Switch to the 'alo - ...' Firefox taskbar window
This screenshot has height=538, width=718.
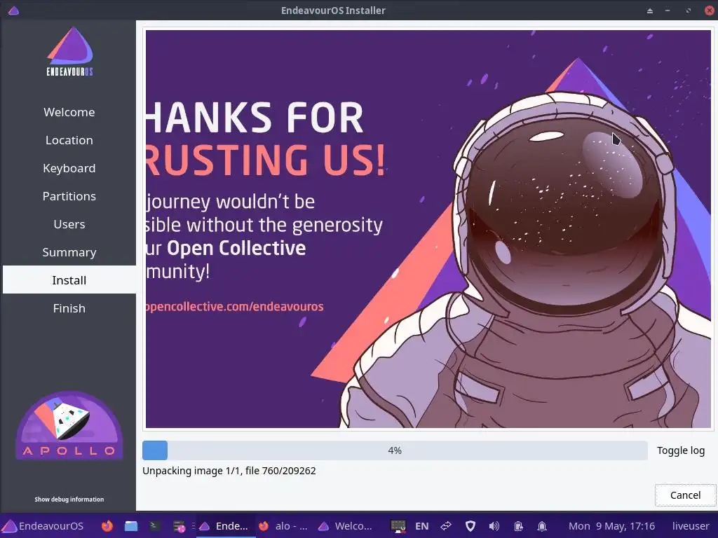(x=283, y=526)
